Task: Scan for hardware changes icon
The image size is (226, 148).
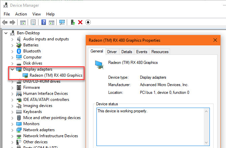Action: pyautogui.click(x=62, y=22)
